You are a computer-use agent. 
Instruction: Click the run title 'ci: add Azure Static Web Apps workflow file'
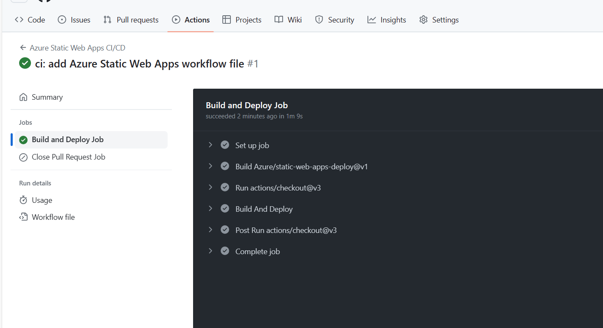pyautogui.click(x=140, y=64)
